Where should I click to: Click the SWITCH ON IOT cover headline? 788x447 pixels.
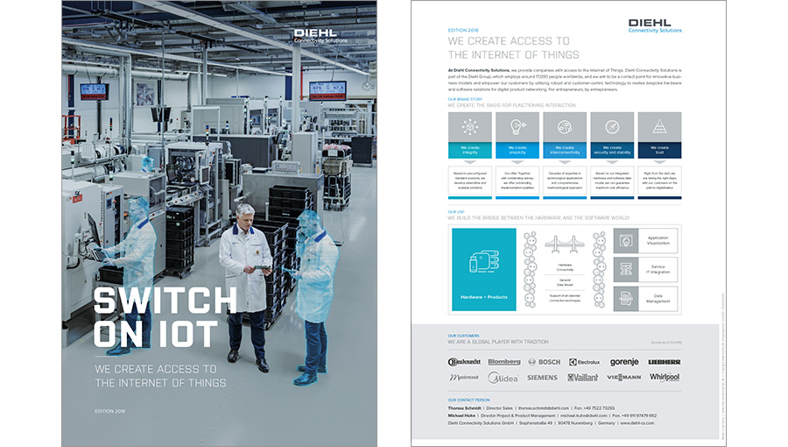point(165,317)
